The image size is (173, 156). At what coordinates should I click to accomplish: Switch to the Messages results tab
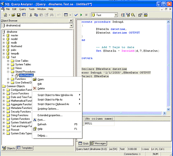(98, 143)
